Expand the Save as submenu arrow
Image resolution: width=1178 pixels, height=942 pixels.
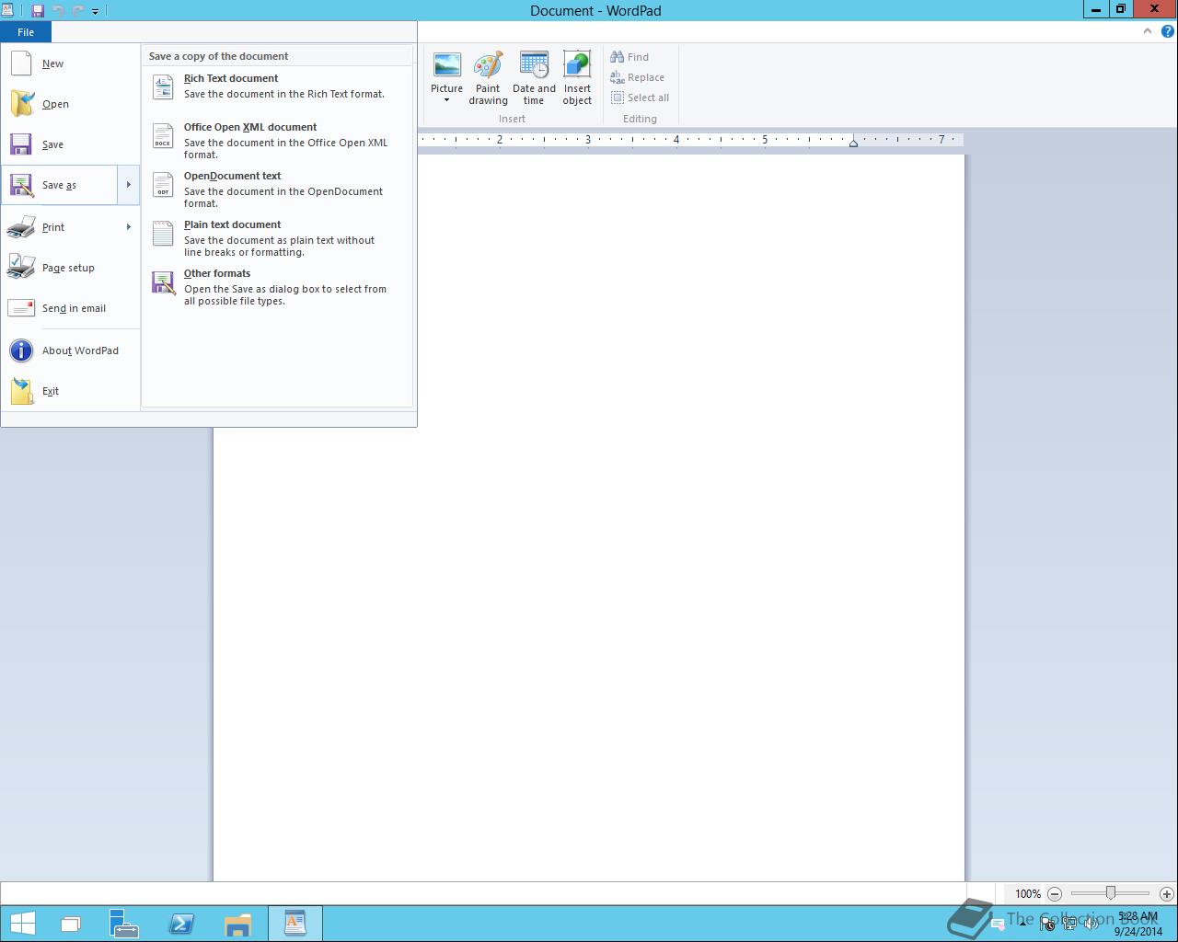[129, 185]
